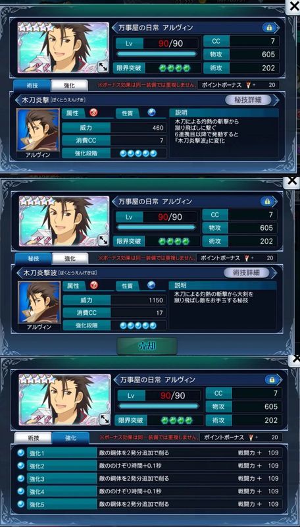Expand the card image above the 木刀炎撃波 panel

pos(103,240)
